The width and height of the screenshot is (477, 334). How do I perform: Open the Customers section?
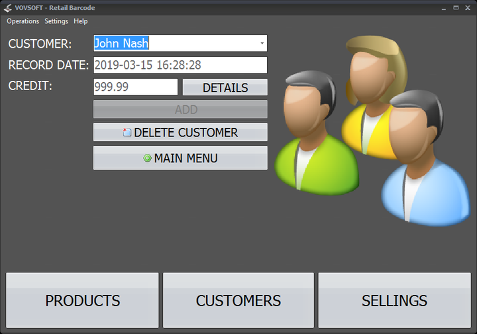click(x=238, y=300)
